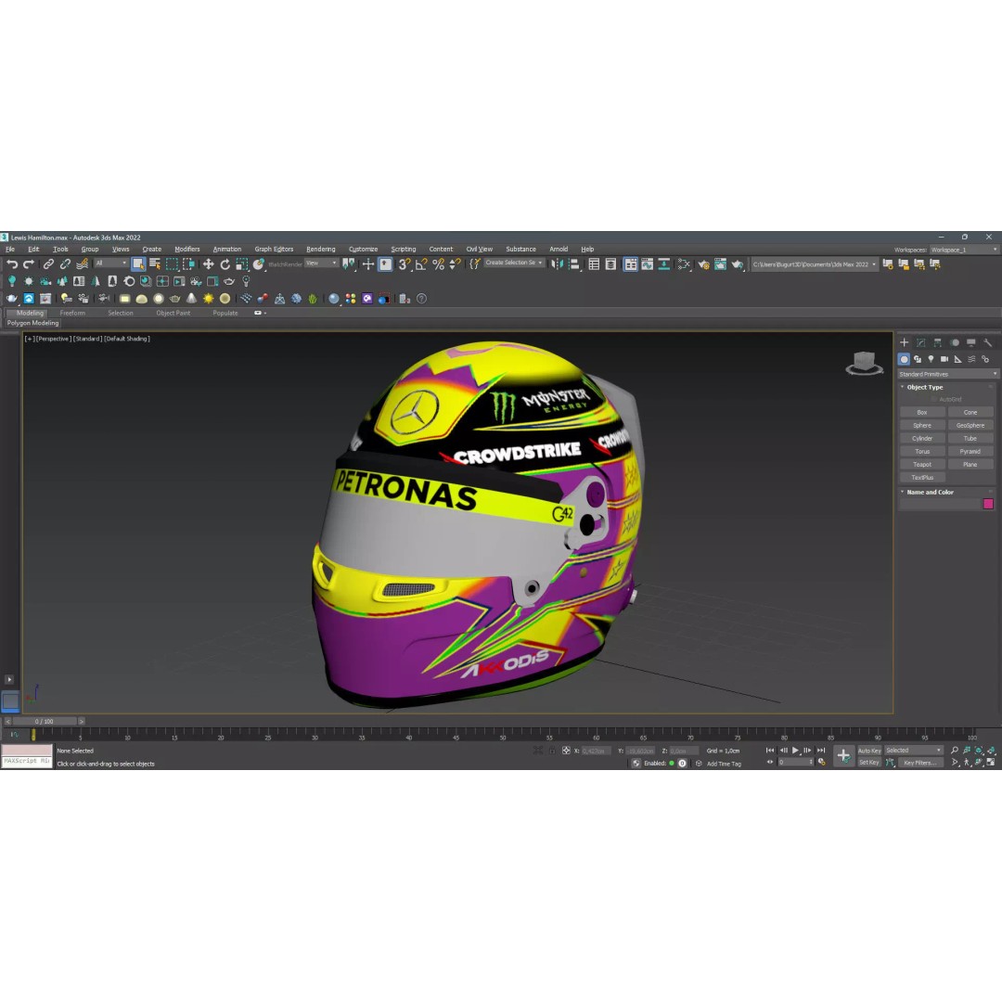Click the Set Key button
Viewport: 1002px width, 1002px height.
pyautogui.click(x=869, y=763)
